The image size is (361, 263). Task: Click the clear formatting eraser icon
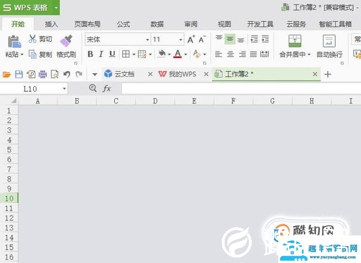197,54
